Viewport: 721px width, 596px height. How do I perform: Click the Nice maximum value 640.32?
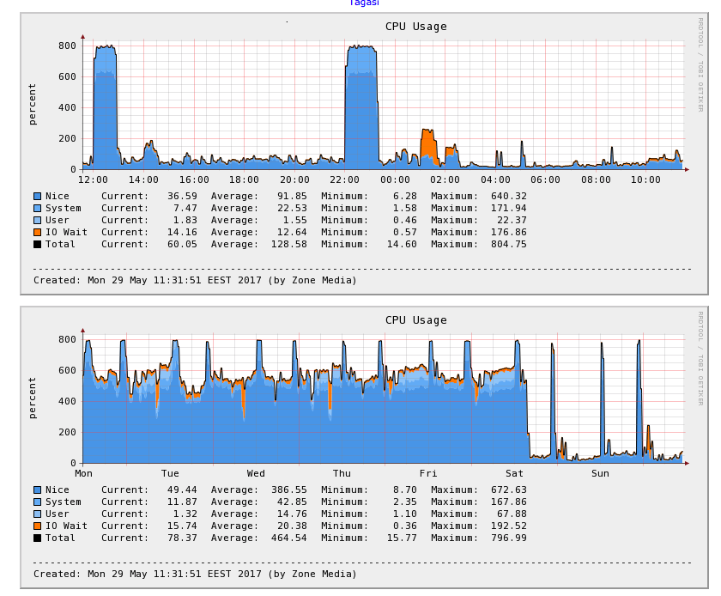click(x=508, y=197)
